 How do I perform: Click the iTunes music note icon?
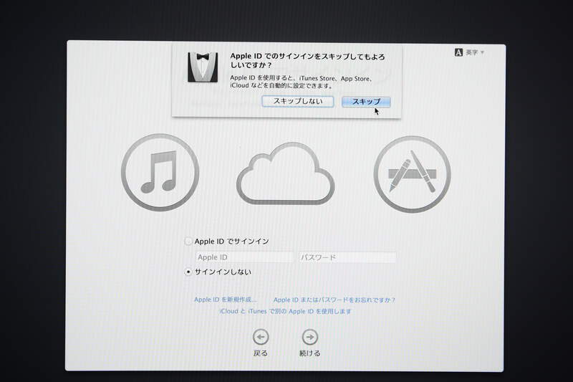click(158, 171)
